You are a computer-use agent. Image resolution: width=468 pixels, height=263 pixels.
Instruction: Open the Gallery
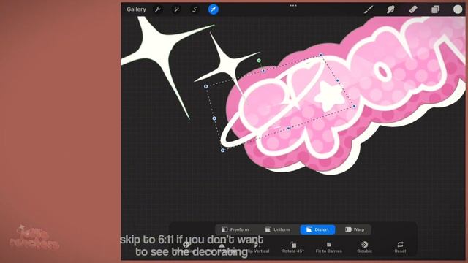[x=136, y=9]
